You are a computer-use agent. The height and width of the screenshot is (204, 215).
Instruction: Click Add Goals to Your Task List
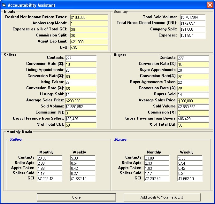(162, 197)
